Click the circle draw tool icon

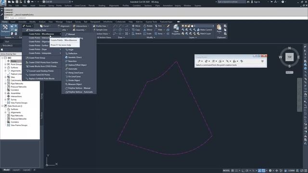tap(120, 30)
